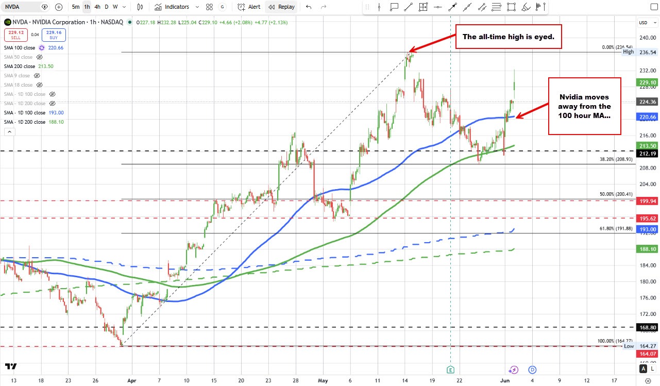
Task: Click the 168.80 black price label
Action: [x=647, y=327]
